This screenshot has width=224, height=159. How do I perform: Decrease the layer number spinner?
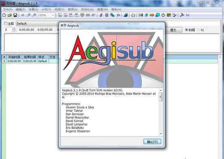(14, 31)
